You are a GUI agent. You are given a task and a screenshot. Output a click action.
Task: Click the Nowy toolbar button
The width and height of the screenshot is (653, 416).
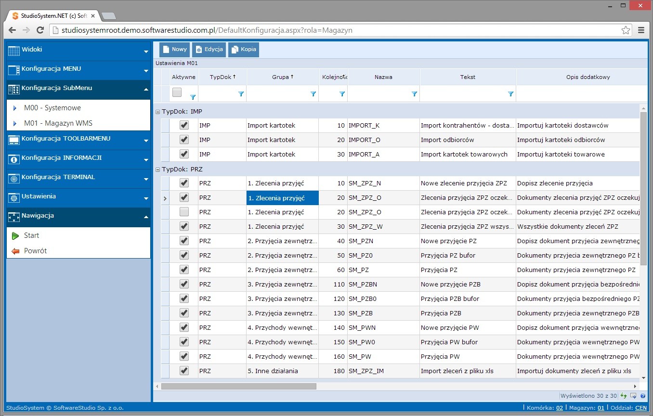pyautogui.click(x=174, y=50)
